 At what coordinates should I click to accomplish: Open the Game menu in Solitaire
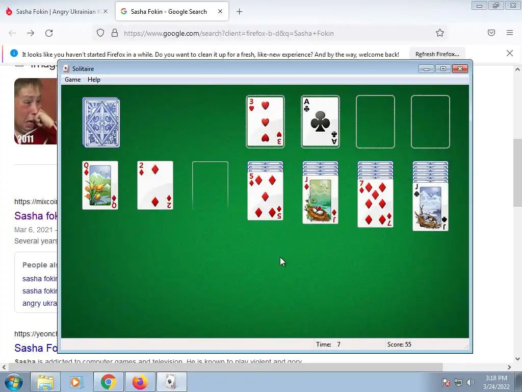click(72, 80)
